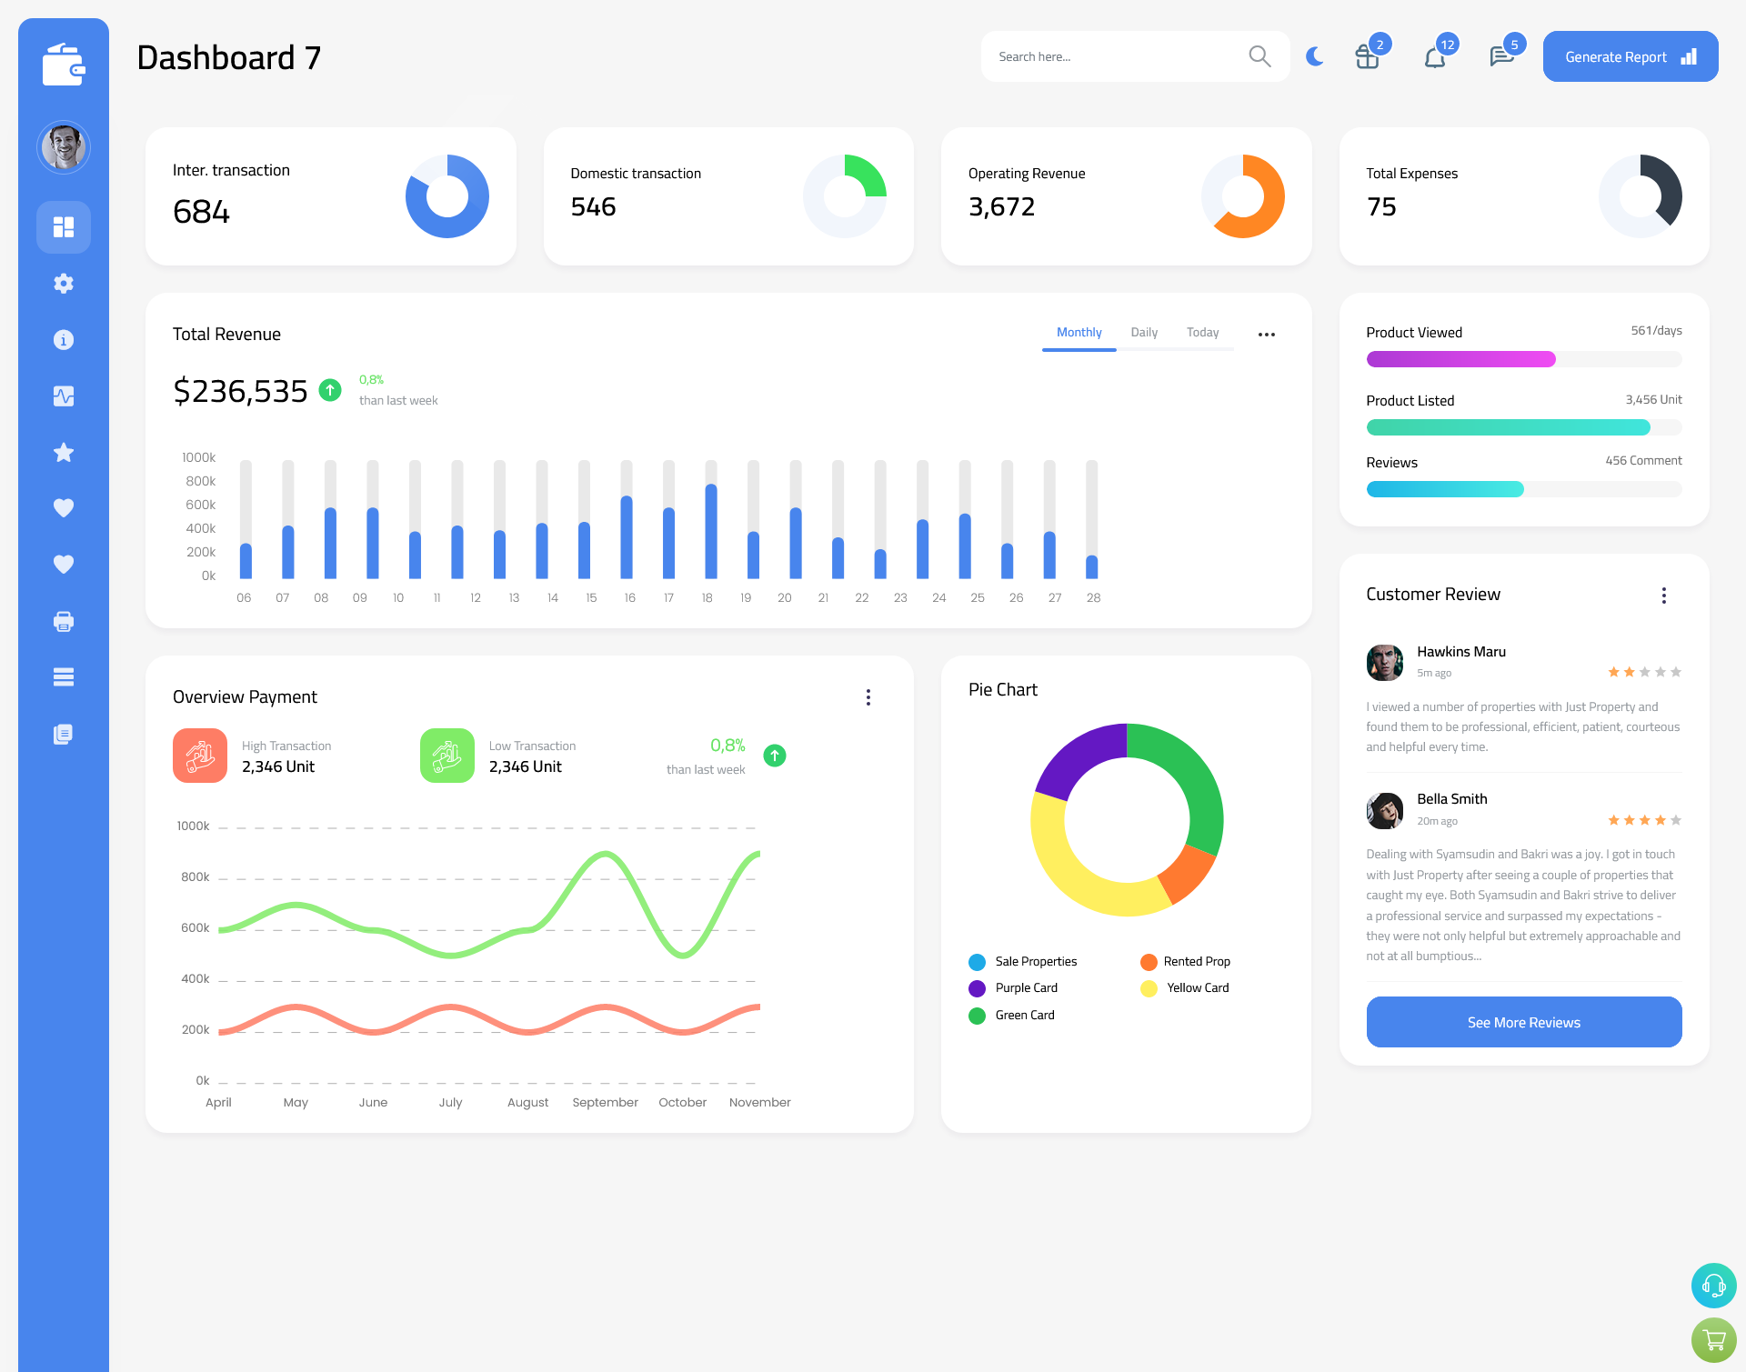
Task: Expand the Total Revenue more options
Action: click(1267, 333)
